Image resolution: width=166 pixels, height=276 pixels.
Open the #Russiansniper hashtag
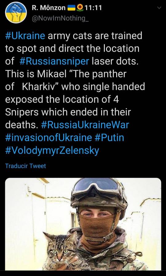[x=54, y=61]
